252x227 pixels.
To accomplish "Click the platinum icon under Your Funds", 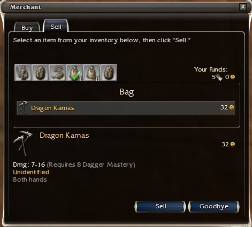I will pos(219,77).
